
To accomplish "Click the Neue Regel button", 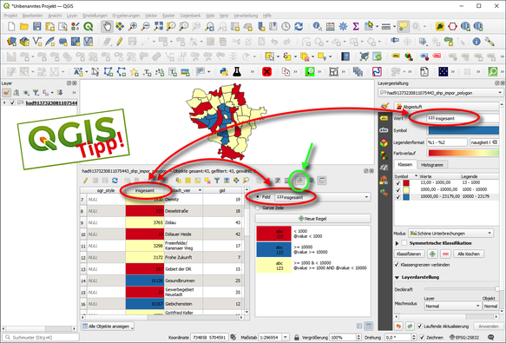I will tap(312, 219).
